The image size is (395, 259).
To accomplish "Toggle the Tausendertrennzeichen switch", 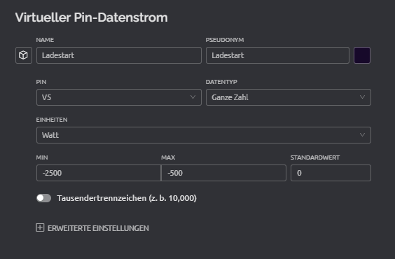I will click(x=44, y=198).
